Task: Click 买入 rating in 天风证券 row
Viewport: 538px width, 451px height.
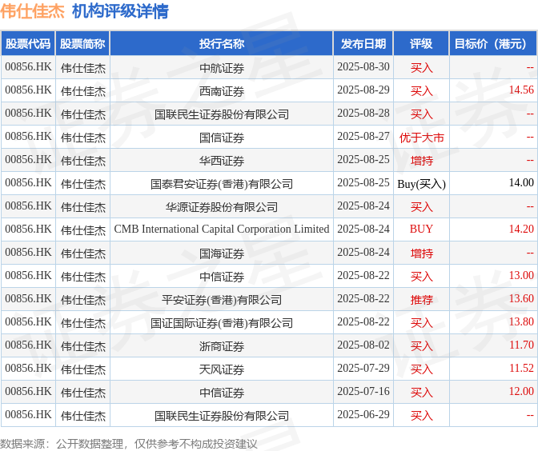Action: point(421,369)
